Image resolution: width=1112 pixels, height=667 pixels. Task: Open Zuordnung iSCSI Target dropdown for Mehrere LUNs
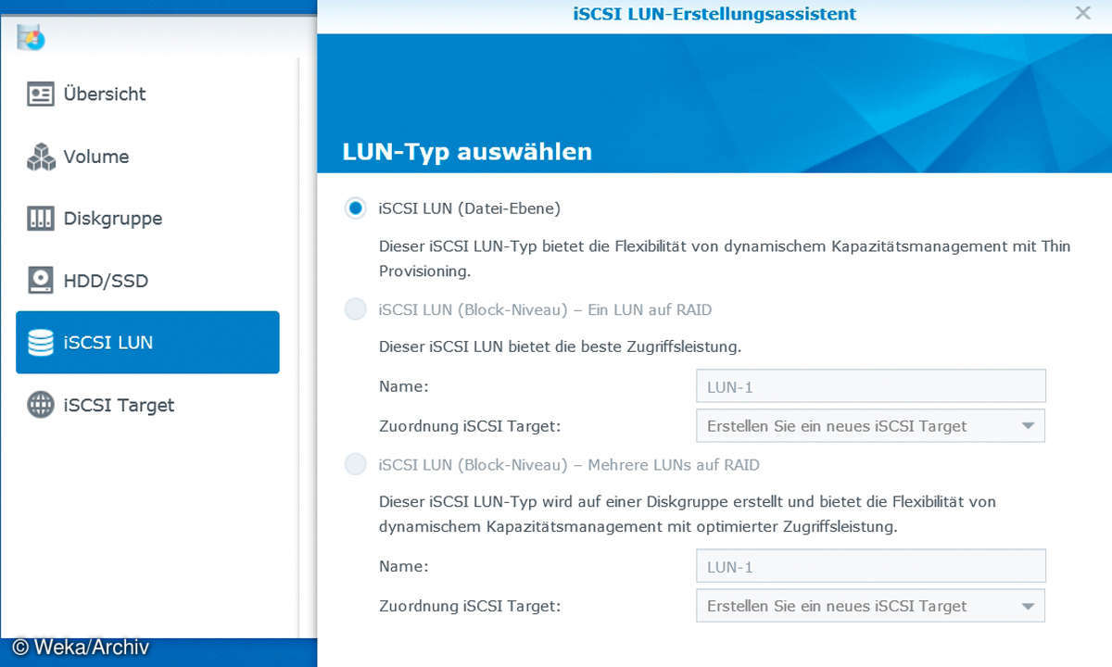pos(870,606)
